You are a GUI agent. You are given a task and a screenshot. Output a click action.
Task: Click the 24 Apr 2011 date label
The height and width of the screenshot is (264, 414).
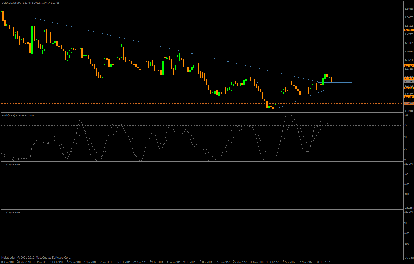pos(140,262)
